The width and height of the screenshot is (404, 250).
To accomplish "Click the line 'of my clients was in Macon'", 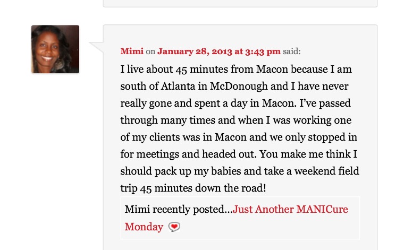I will tap(239, 137).
